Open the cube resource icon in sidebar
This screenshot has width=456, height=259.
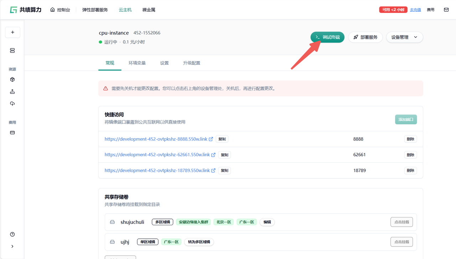click(12, 80)
